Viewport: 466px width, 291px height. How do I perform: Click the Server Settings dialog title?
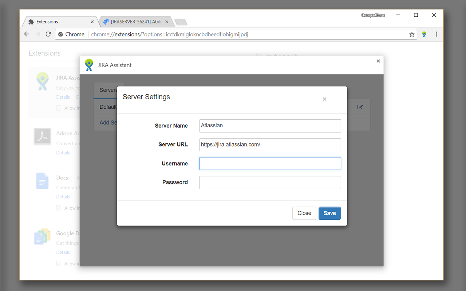point(146,97)
